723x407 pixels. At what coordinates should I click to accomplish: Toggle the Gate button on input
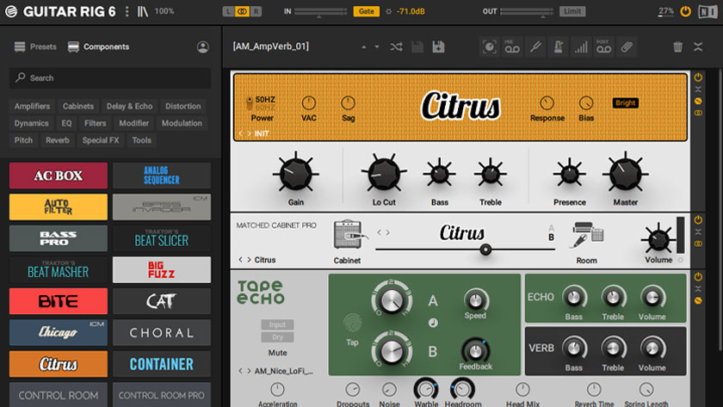(366, 11)
